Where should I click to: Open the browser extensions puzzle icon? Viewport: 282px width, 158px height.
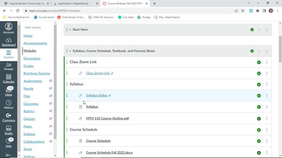(x=258, y=11)
